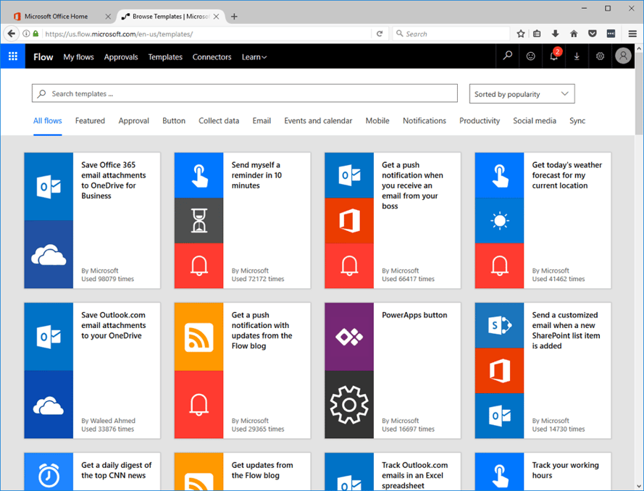
Task: Select the Email category tab
Action: tap(262, 121)
